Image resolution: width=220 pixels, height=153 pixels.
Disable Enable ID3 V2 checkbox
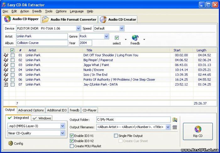[x=72, y=141]
